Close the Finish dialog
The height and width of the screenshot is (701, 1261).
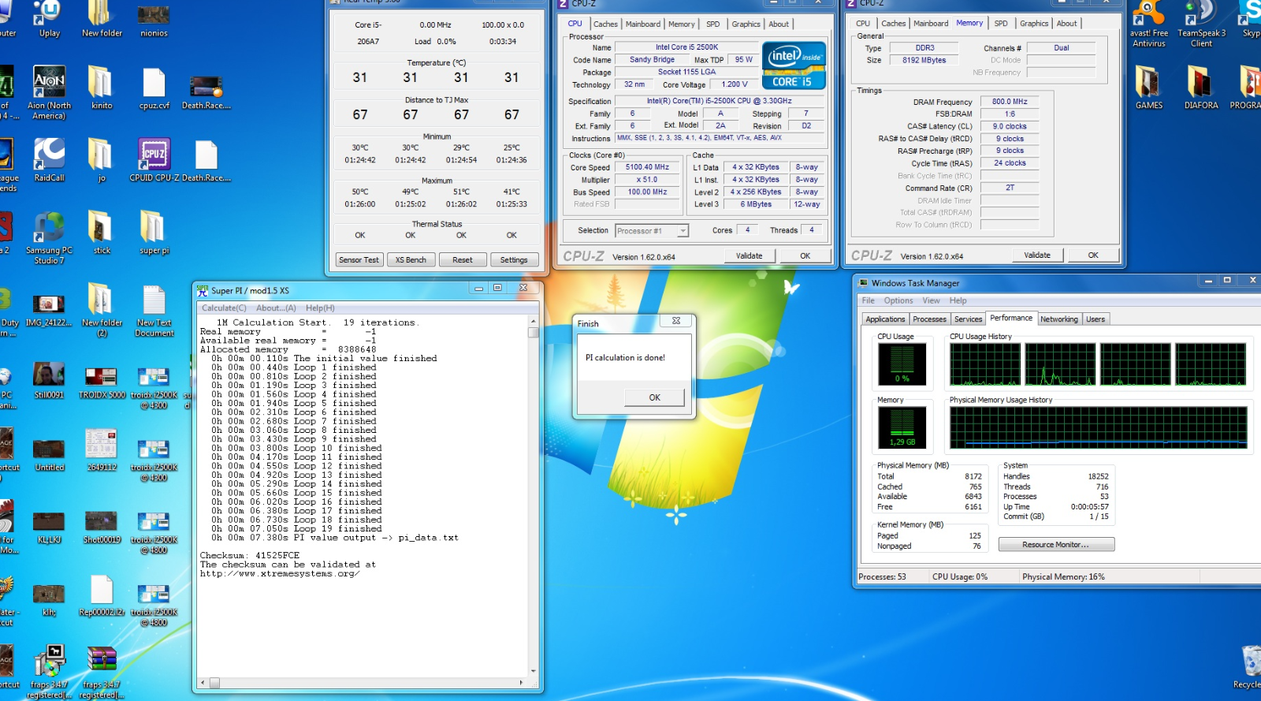pyautogui.click(x=675, y=321)
